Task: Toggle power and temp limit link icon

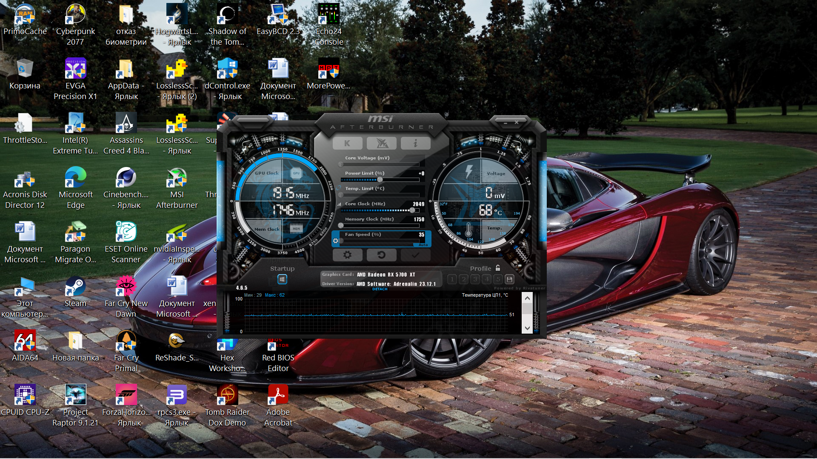Action: 339,188
